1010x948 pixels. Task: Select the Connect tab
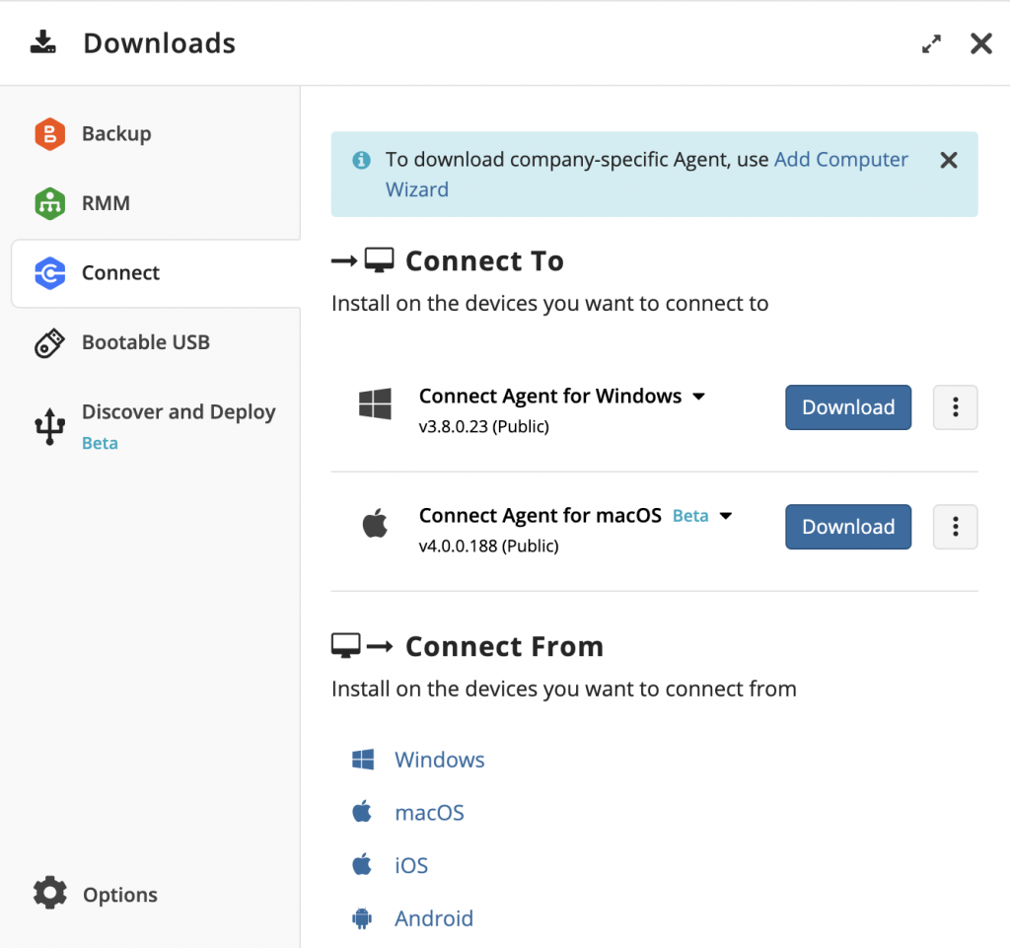(x=156, y=273)
